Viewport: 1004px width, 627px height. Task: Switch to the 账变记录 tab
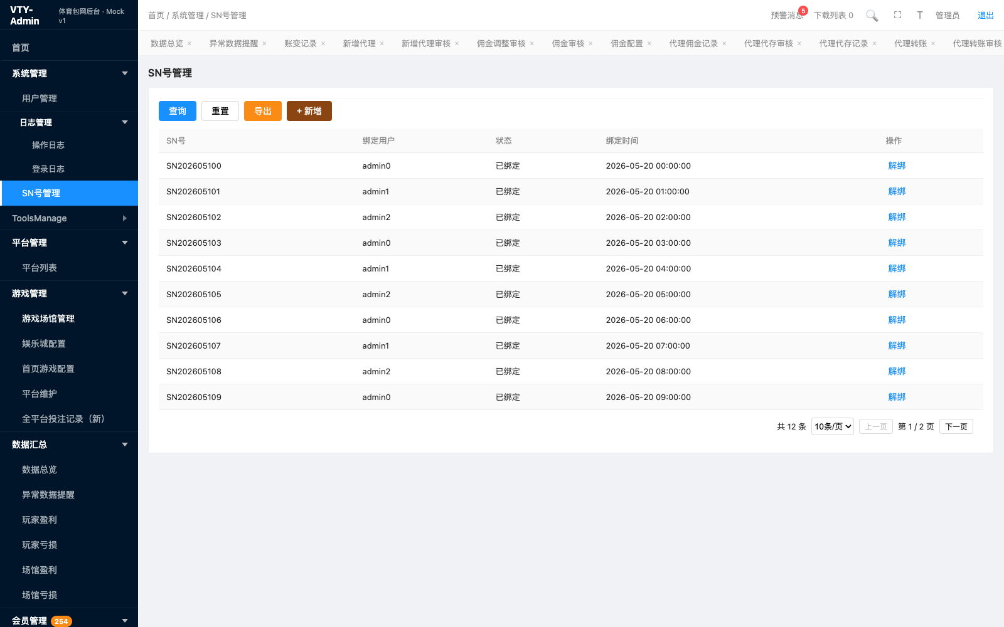pyautogui.click(x=301, y=44)
